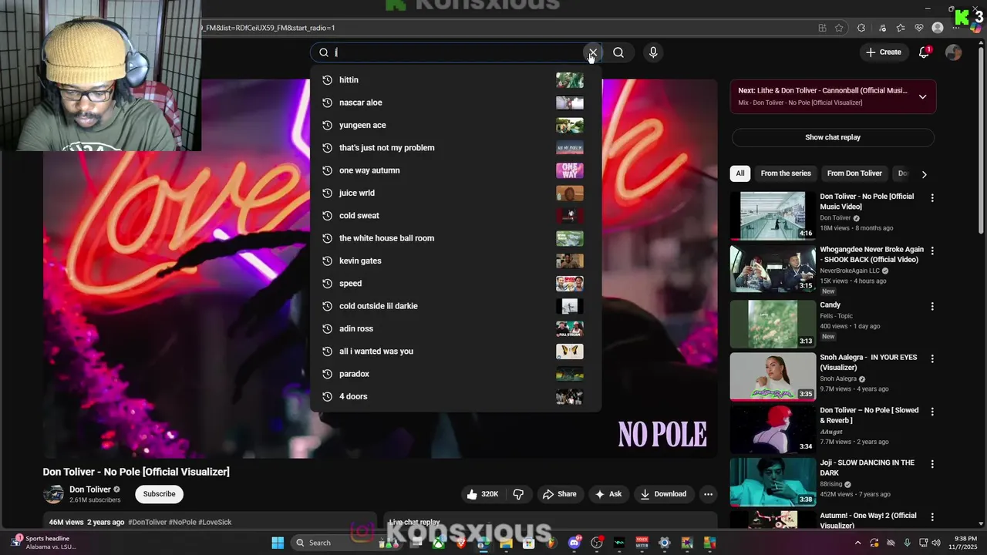Open the Xbox app from the taskbar
The height and width of the screenshot is (555, 987).
click(439, 543)
